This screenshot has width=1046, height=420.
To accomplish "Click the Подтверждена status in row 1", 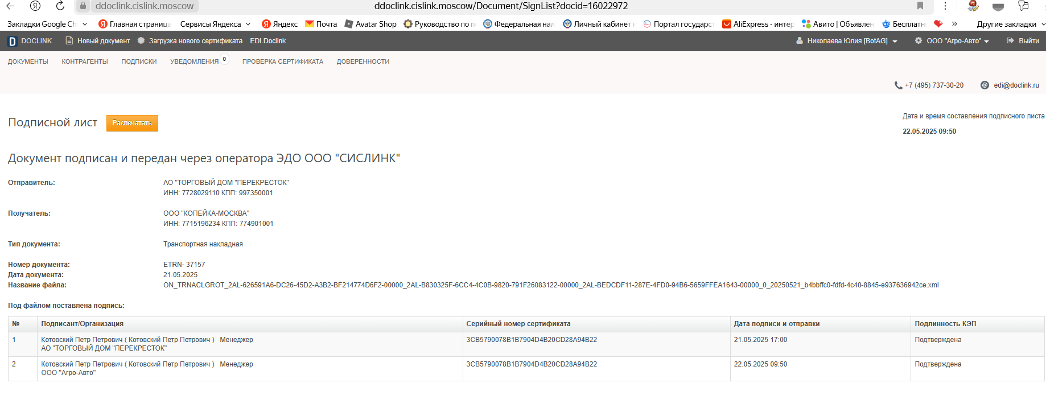I will [x=938, y=340].
